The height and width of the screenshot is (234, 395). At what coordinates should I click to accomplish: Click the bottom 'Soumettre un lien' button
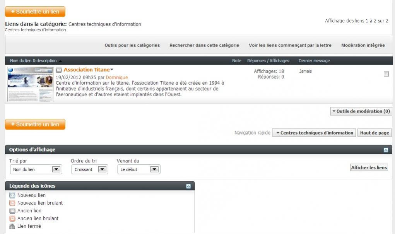(x=35, y=125)
